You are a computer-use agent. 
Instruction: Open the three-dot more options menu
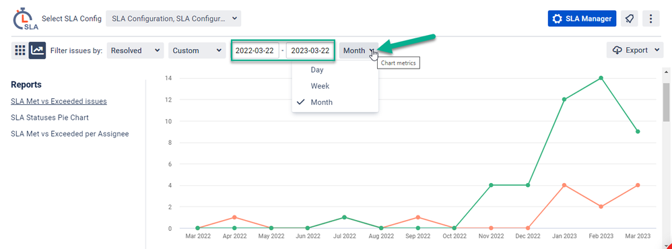pyautogui.click(x=650, y=19)
